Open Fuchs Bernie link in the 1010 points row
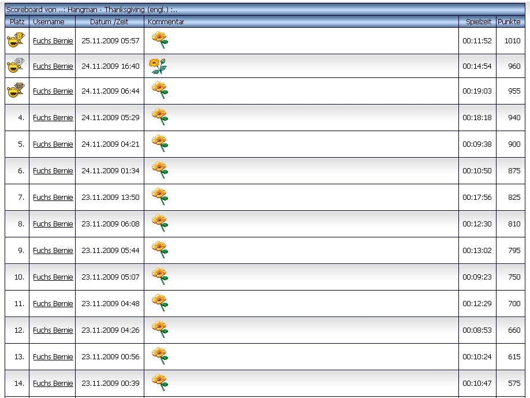The width and height of the screenshot is (530, 398). tap(53, 40)
